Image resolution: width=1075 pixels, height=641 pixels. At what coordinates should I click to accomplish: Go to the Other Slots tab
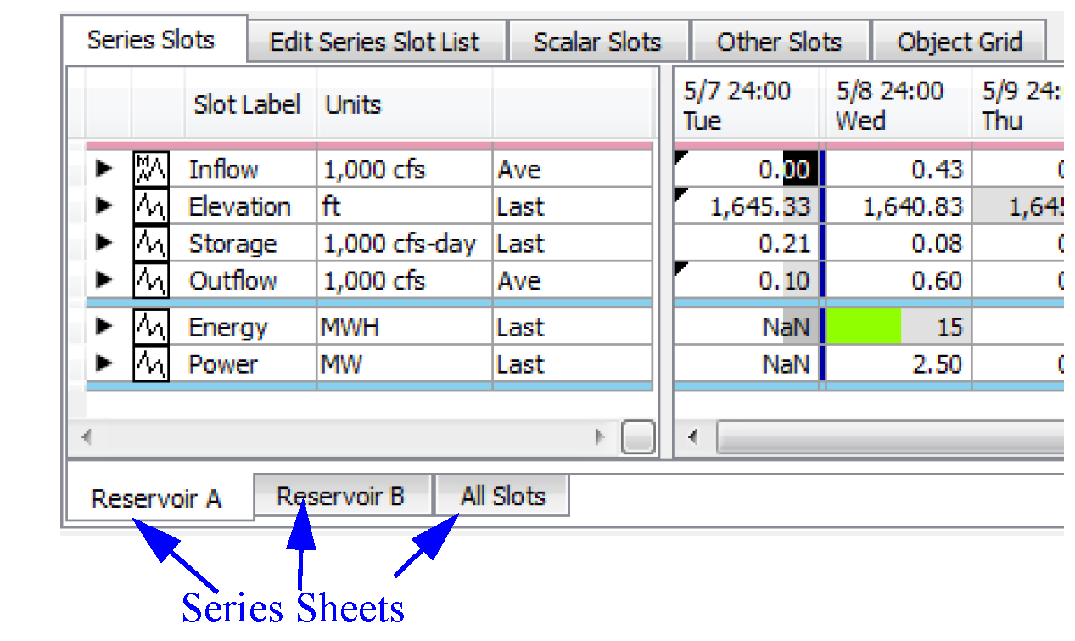click(x=779, y=42)
